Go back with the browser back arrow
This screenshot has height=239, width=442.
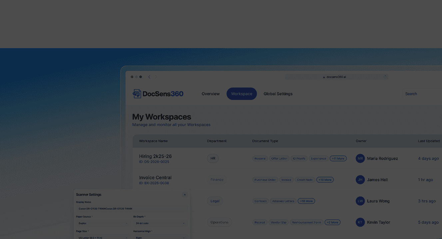pos(149,77)
